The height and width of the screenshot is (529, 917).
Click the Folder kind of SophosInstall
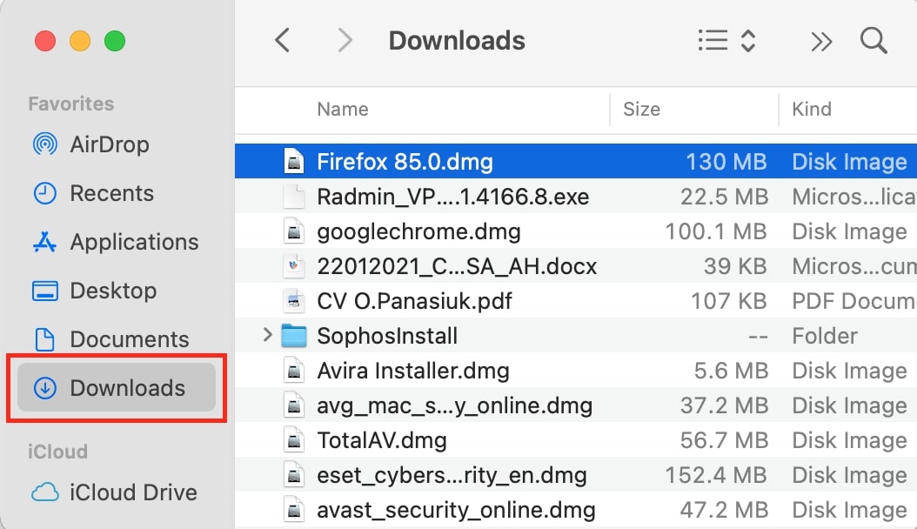click(825, 336)
